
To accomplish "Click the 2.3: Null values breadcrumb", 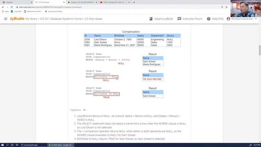I will (93, 19).
